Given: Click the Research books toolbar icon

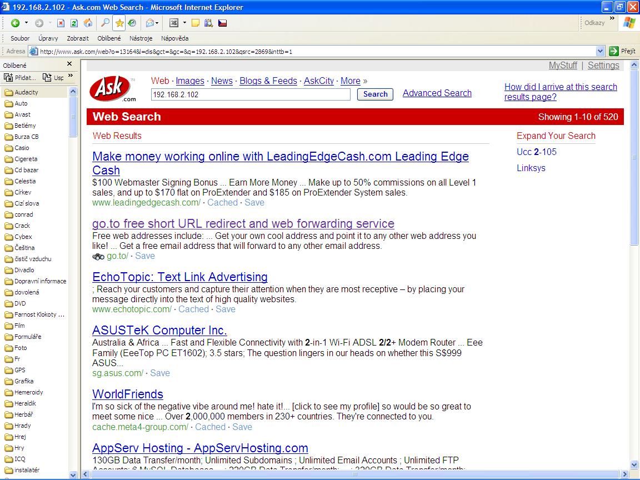Looking at the screenshot, I should click(208, 23).
